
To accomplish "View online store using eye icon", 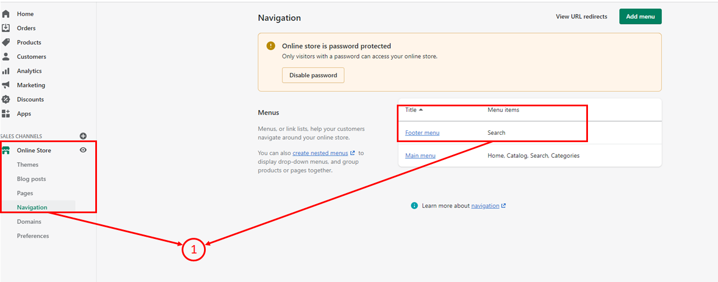I will [83, 150].
